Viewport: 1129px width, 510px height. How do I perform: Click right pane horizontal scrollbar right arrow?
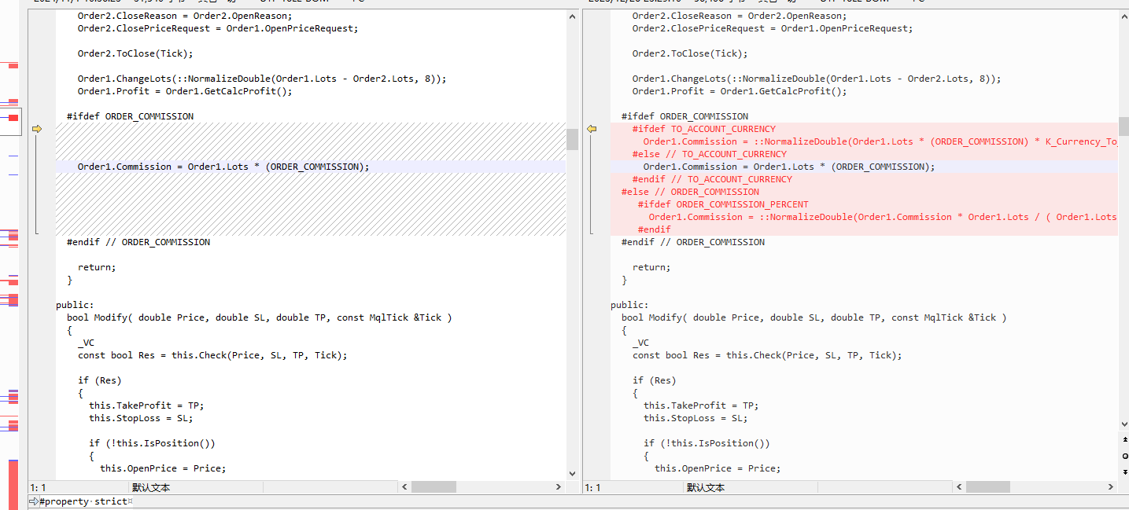tap(1112, 487)
